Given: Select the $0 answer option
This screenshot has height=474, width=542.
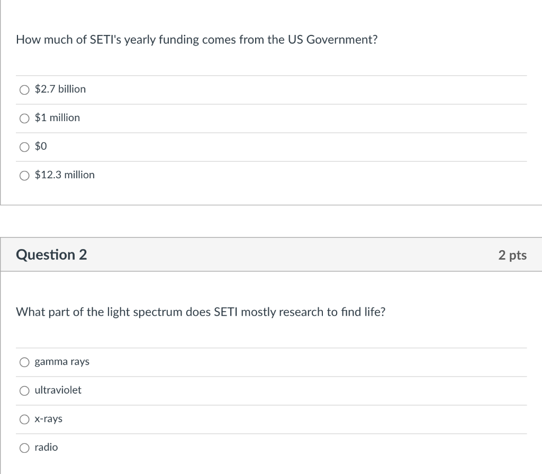Looking at the screenshot, I should (x=24, y=147).
